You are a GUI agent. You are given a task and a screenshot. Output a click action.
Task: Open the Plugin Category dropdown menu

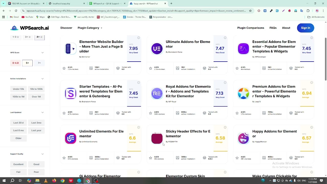click(x=90, y=28)
